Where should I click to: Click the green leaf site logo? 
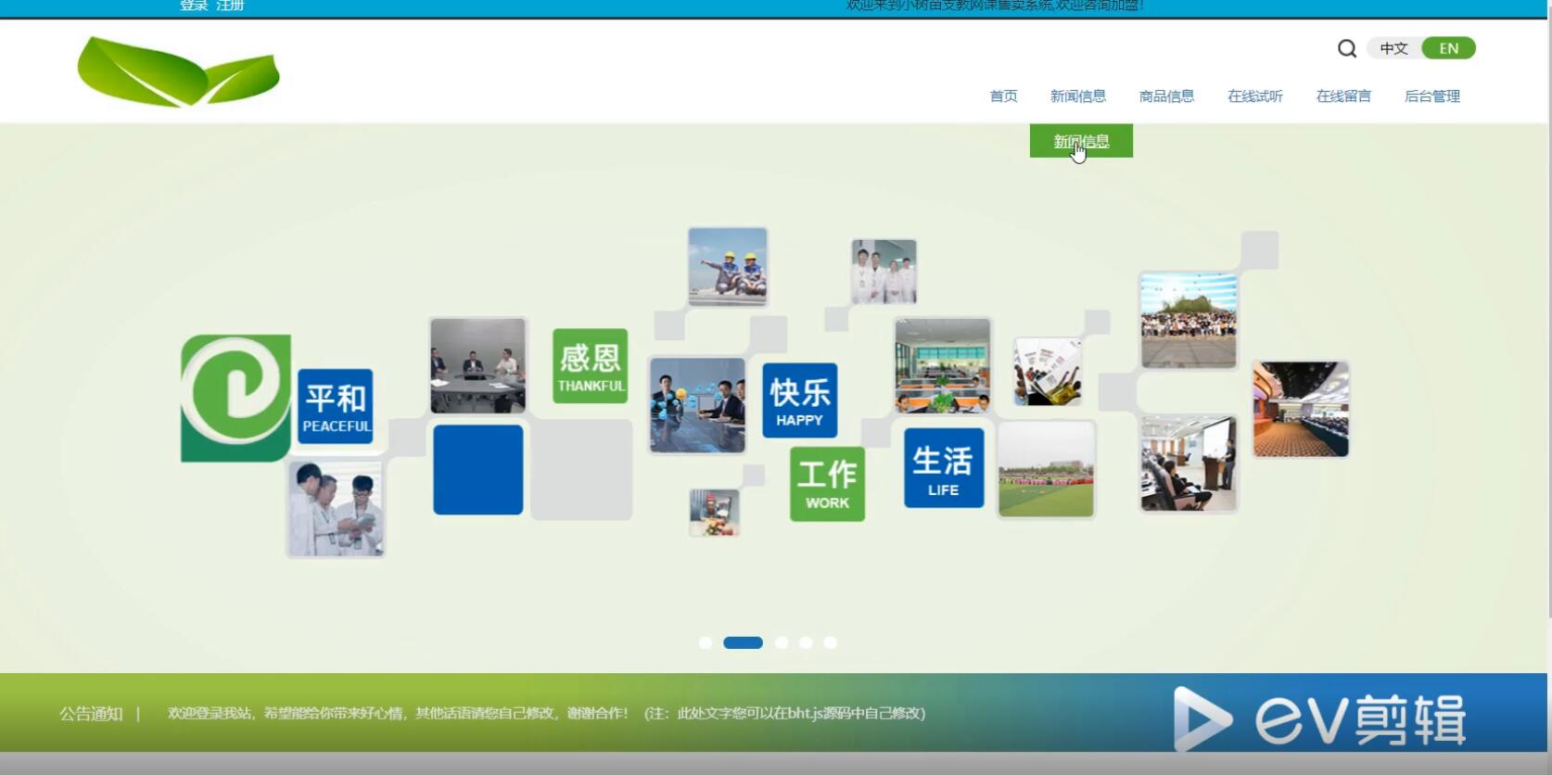[x=178, y=71]
